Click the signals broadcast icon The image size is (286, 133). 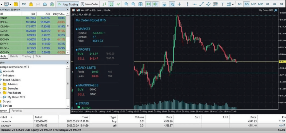(38, 4)
